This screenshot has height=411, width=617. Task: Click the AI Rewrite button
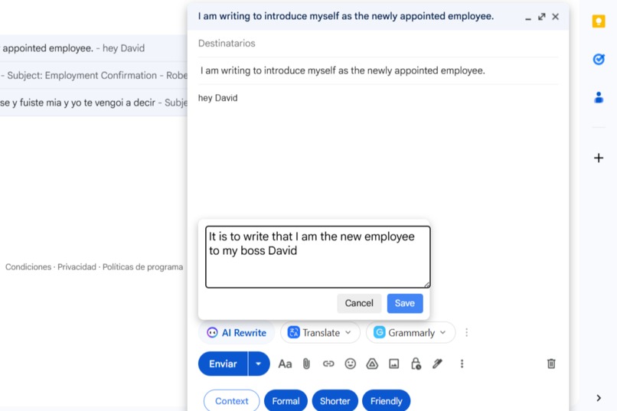pos(237,333)
